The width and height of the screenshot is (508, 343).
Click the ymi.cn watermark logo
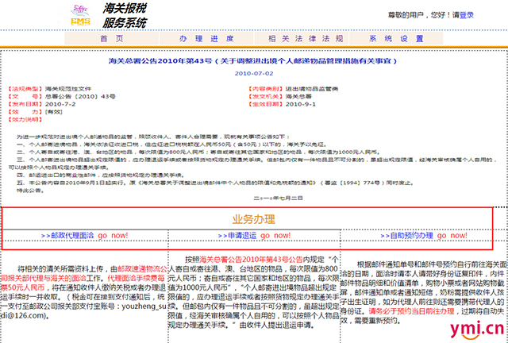coord(476,328)
